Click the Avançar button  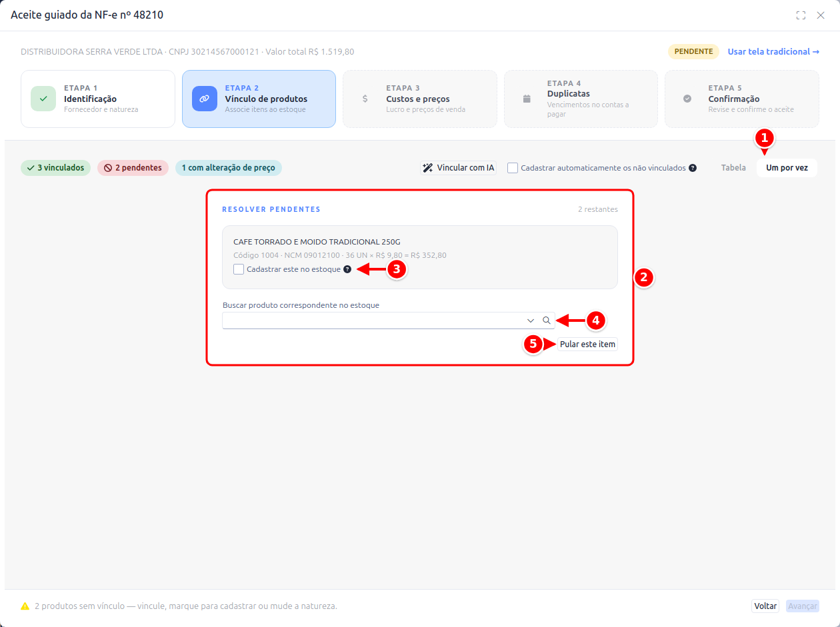[803, 606]
